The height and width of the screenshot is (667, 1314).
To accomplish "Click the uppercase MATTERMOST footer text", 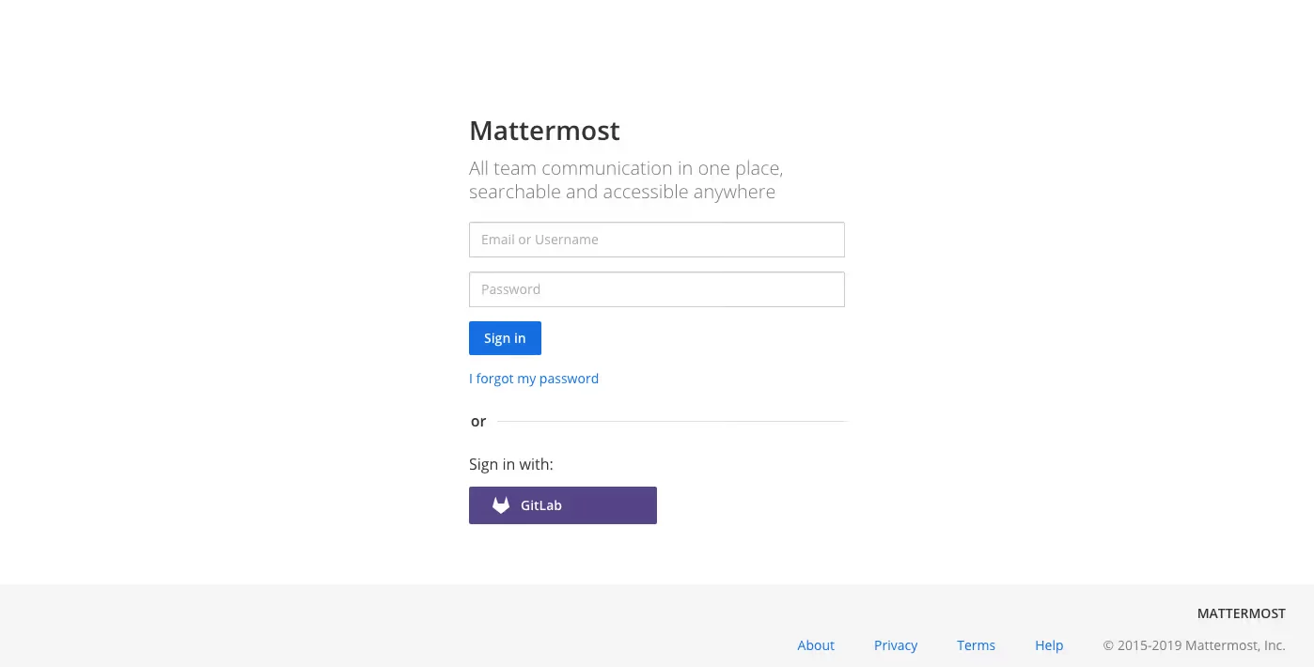I will pos(1241,613).
